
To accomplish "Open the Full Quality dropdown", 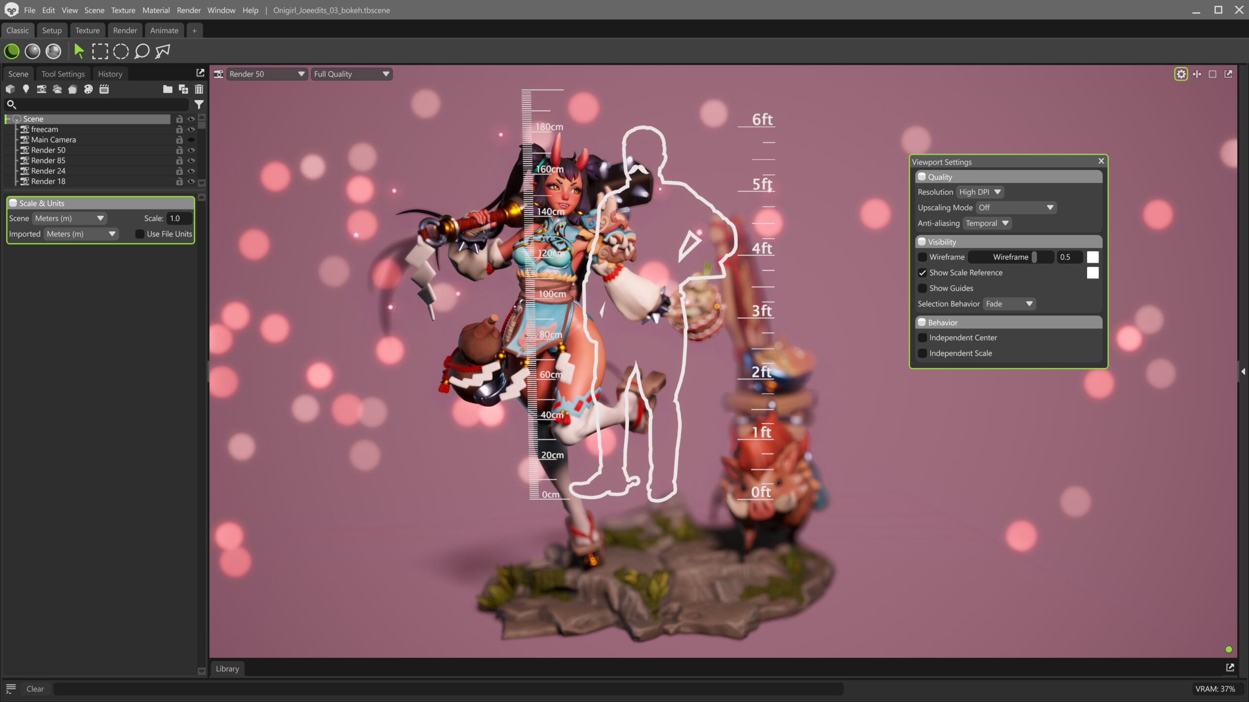I will (351, 74).
